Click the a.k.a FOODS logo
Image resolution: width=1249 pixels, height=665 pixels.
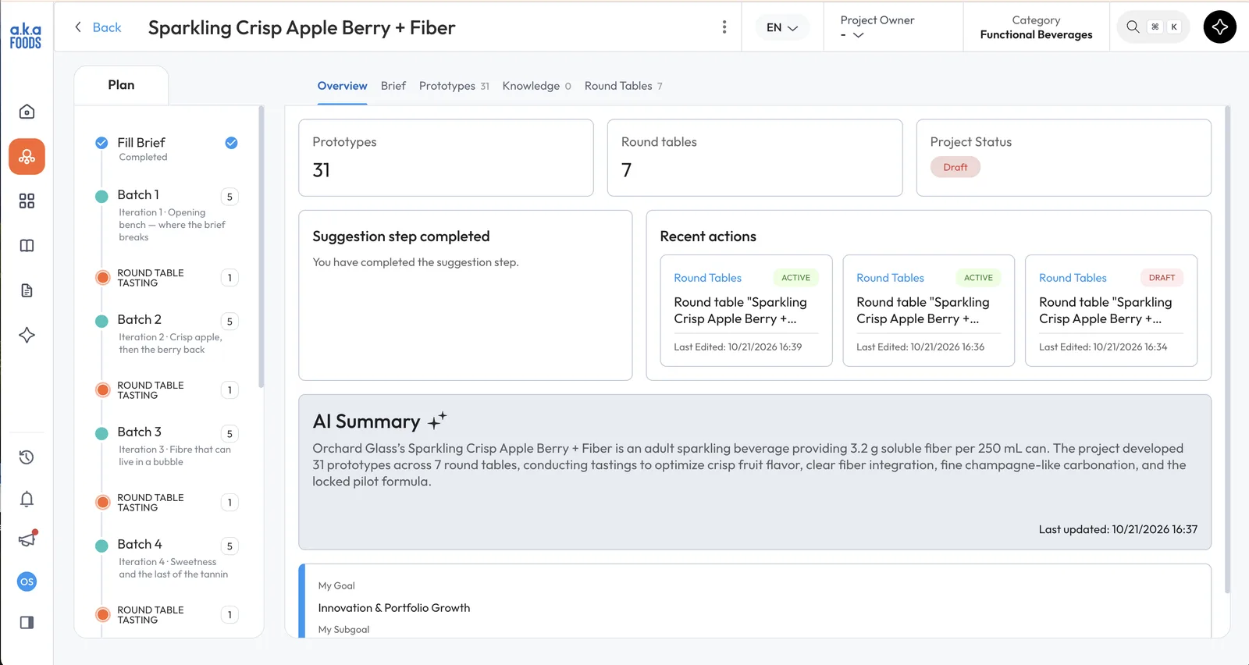click(x=26, y=37)
